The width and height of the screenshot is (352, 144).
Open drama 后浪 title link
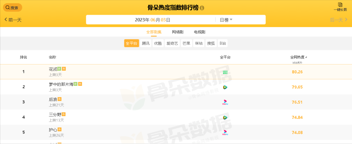(x=53, y=99)
